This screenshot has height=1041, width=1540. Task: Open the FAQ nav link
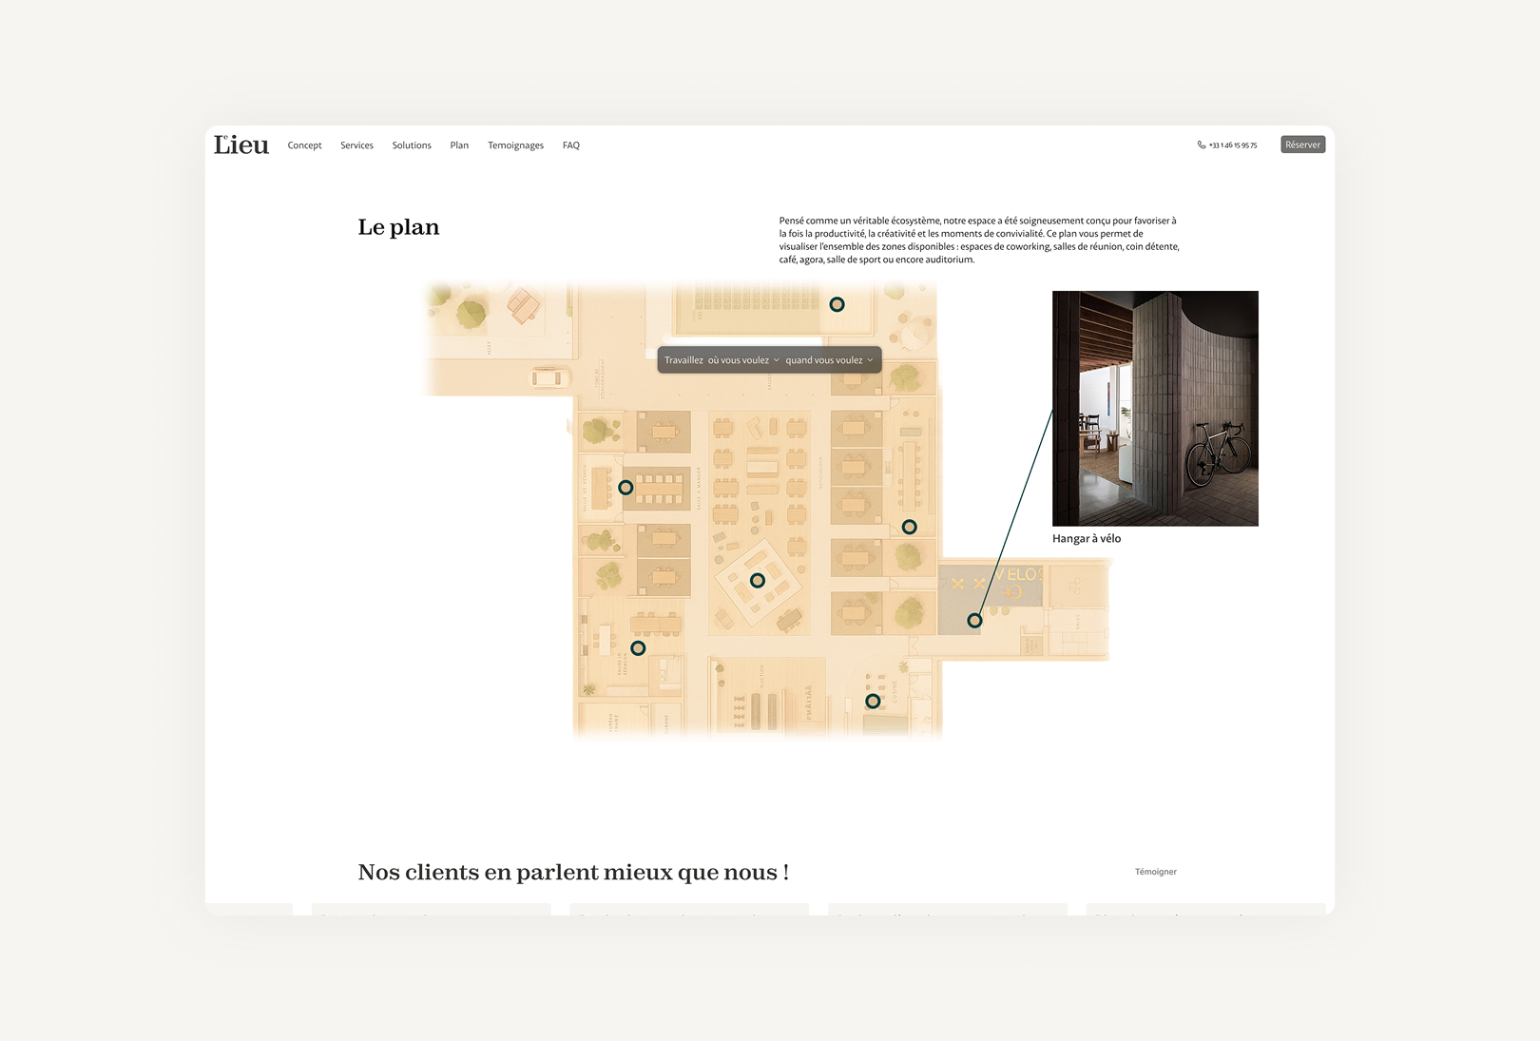570,145
